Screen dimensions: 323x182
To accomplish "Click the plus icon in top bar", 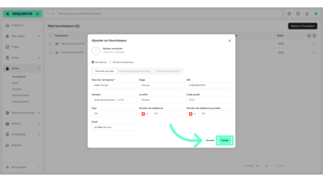I will 289,14.
